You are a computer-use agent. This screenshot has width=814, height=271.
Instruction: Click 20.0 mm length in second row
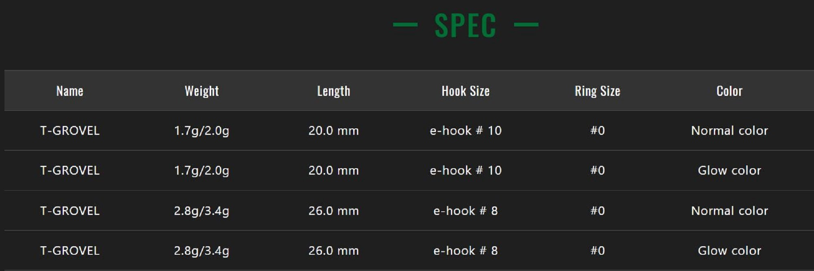[x=333, y=170]
